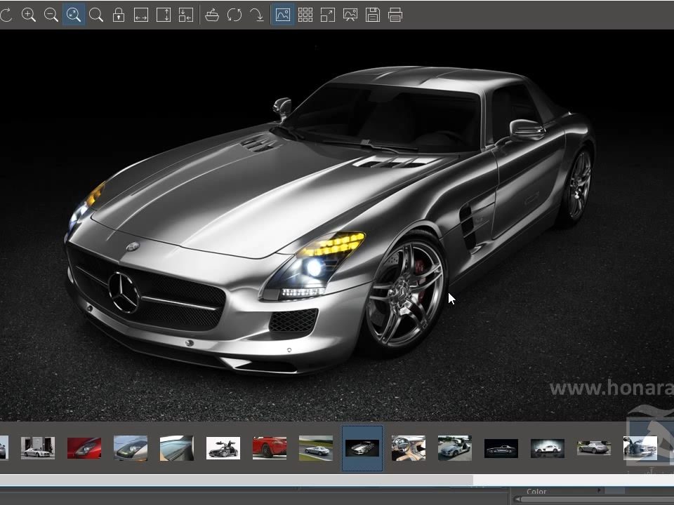
Task: Toggle the padlock zoom lock icon
Action: 119,15
